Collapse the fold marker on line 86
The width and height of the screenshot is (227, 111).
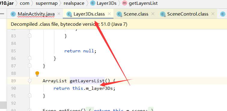(x=30, y=58)
